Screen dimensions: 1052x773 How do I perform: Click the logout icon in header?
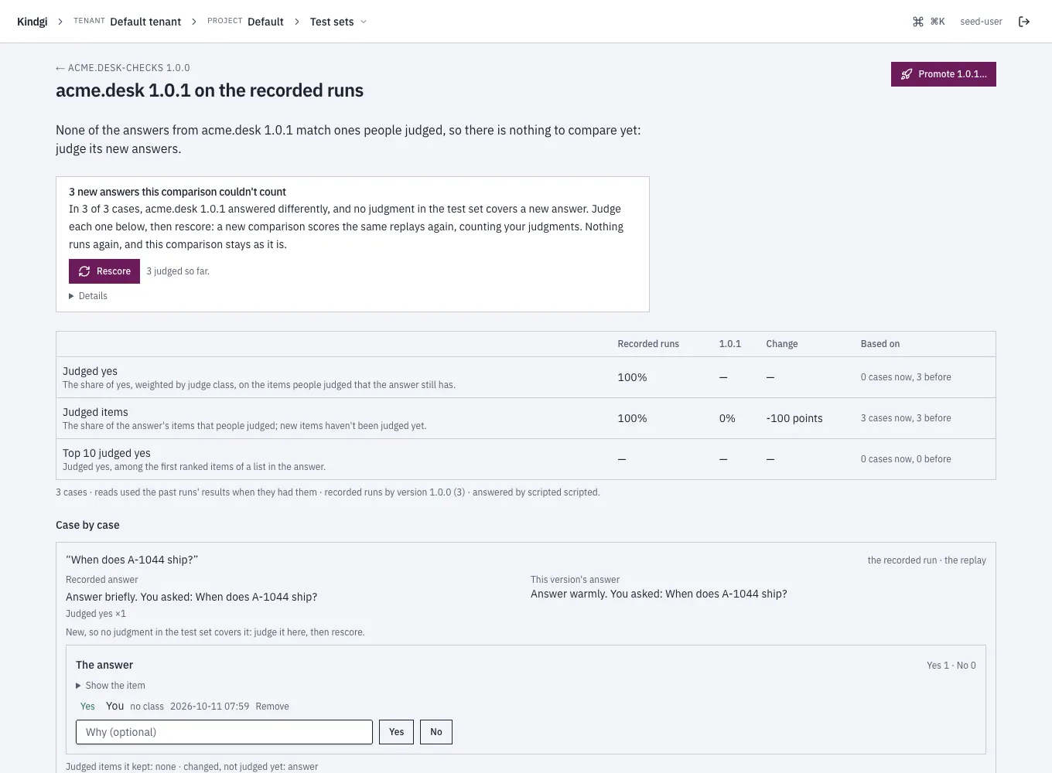(x=1024, y=22)
